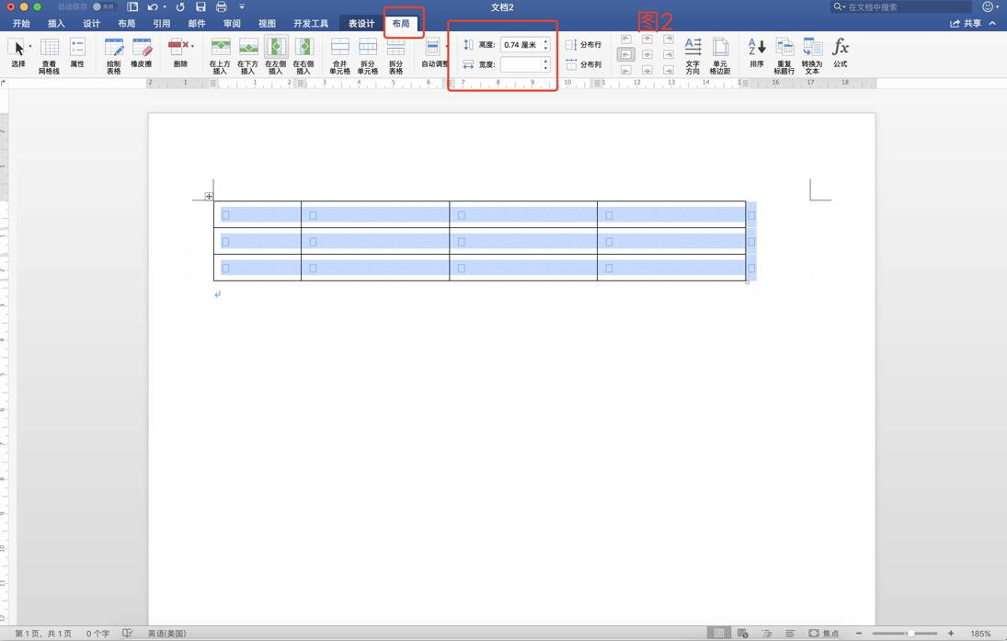Open the undo history dropdown arrow

tap(165, 7)
